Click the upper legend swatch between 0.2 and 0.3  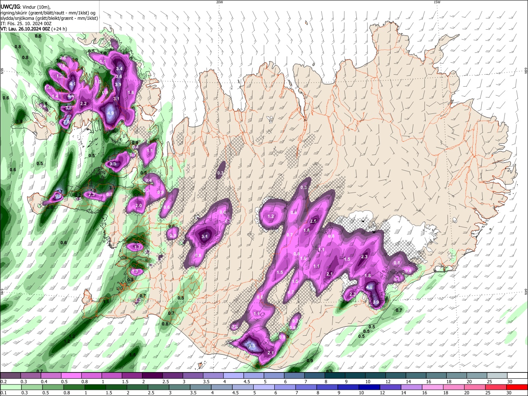click(x=10, y=375)
